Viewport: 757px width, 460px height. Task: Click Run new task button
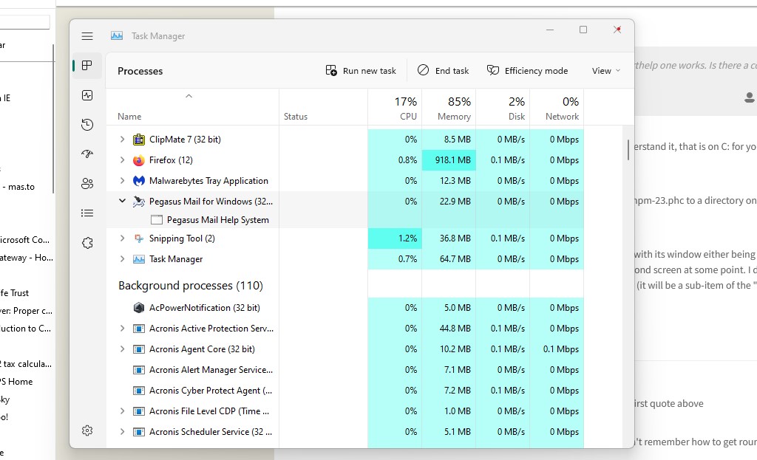(361, 71)
